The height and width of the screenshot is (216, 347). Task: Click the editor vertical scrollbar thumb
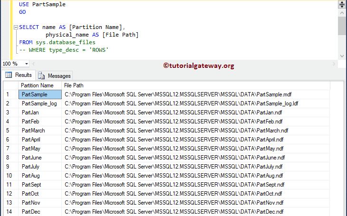tap(342, 26)
